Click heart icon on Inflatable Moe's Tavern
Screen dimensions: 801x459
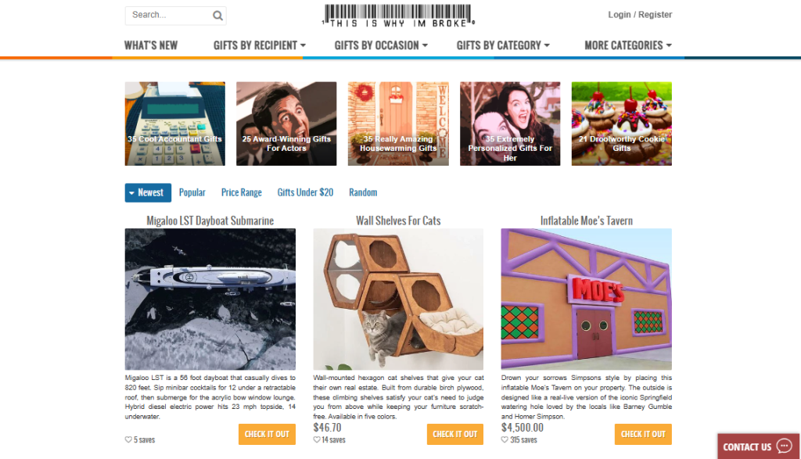coord(505,439)
